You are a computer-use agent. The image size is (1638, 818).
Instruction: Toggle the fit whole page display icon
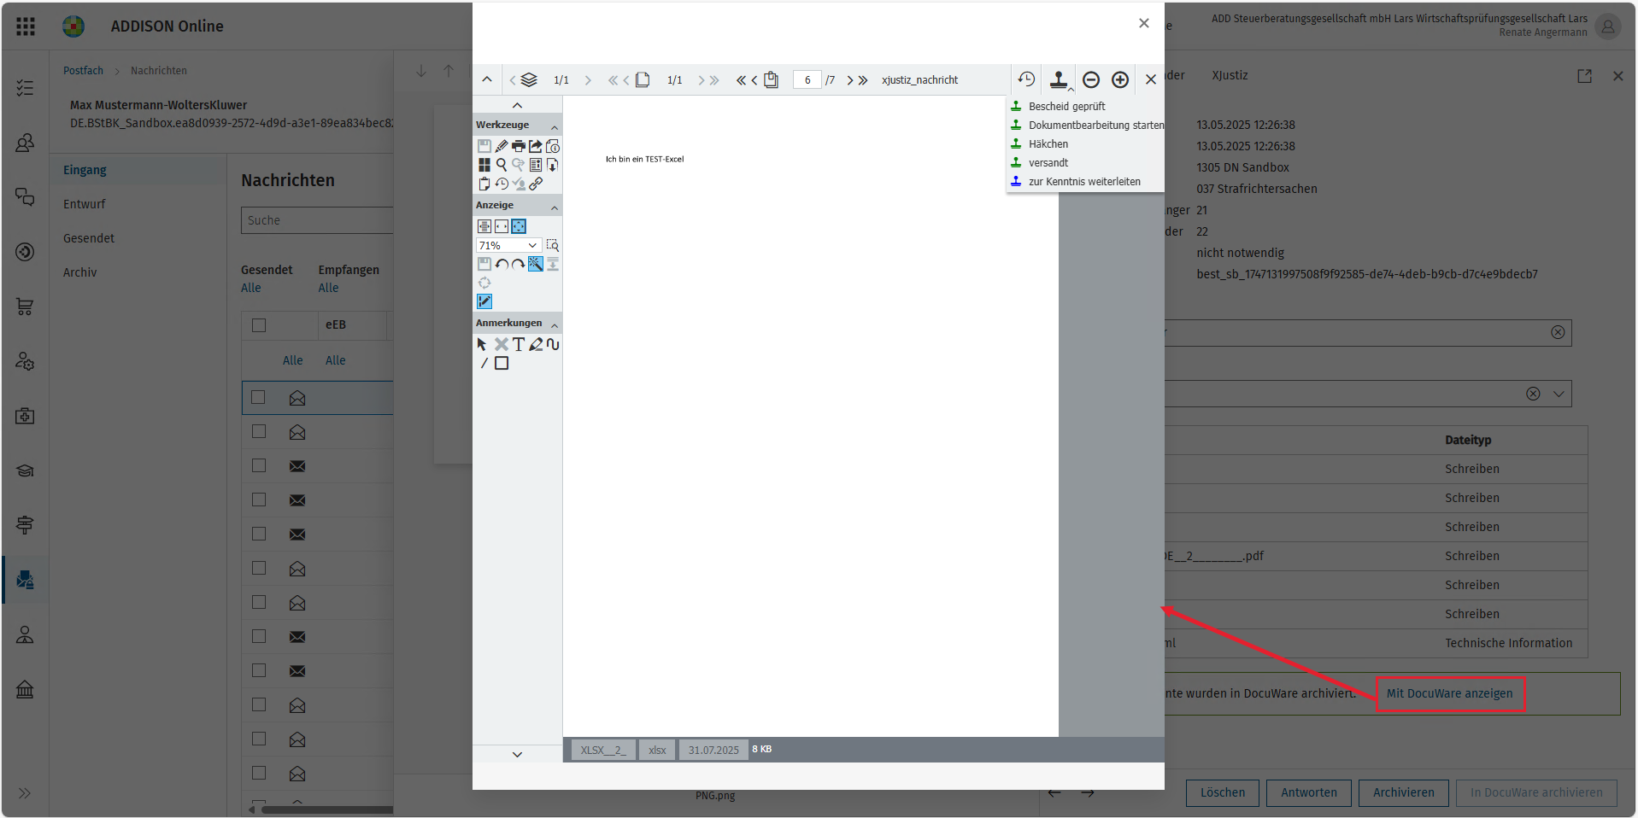coord(519,226)
